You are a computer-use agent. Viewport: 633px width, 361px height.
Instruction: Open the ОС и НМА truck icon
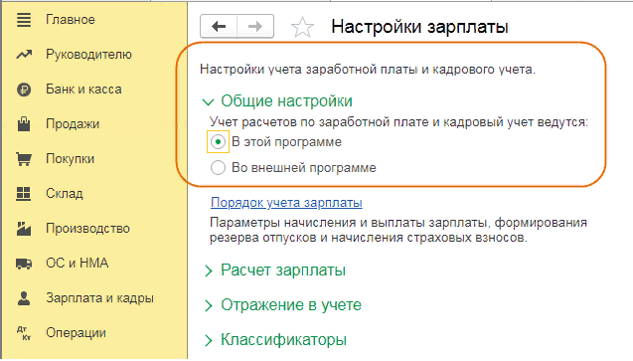tap(24, 264)
